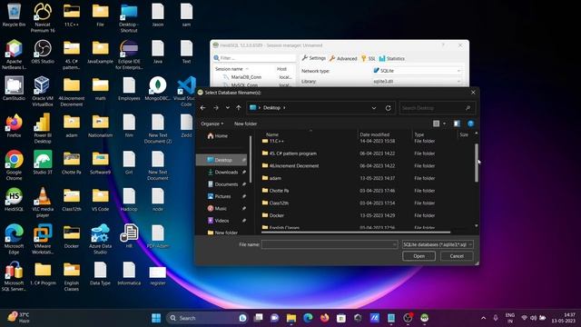Click HeidiSQL session Filter field
Viewport: 581px width, 327px height.
254,58
